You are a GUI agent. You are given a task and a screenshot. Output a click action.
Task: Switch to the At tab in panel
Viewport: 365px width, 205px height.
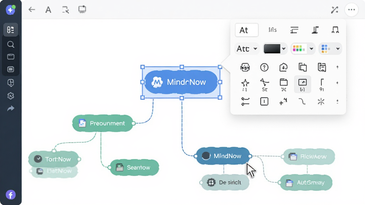click(247, 30)
